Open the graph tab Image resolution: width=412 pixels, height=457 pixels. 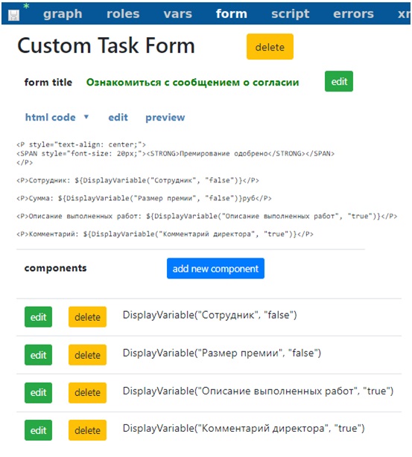click(x=63, y=13)
